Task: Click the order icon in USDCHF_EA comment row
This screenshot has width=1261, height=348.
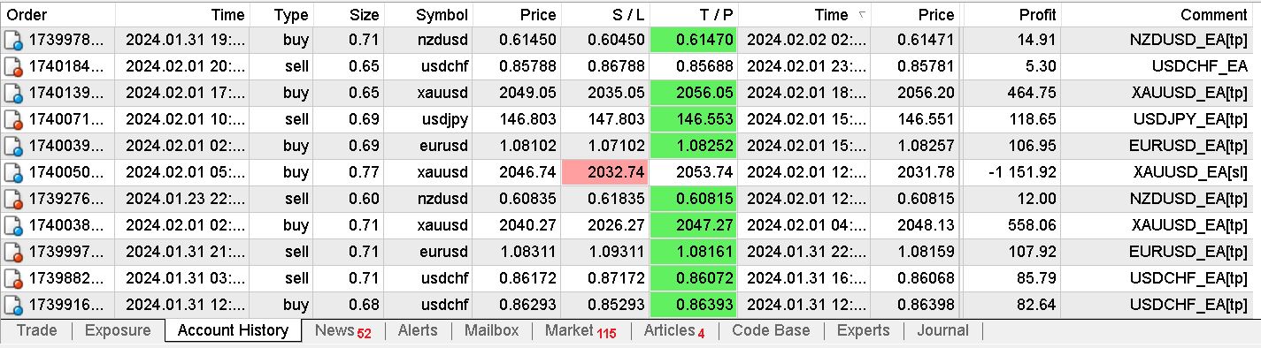Action: pos(13,66)
